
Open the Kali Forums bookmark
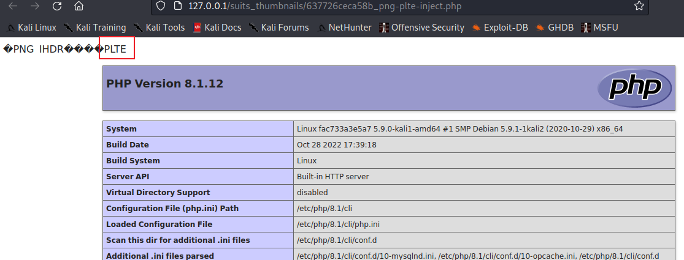tap(279, 28)
